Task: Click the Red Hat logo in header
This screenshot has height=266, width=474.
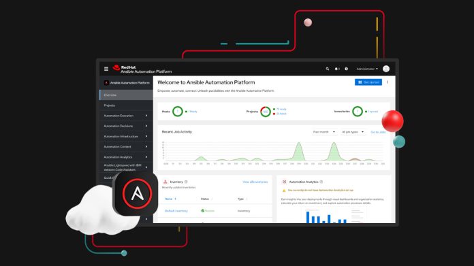Action: tap(116, 67)
